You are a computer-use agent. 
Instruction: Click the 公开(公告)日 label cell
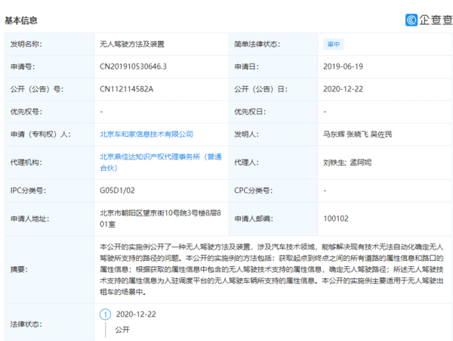tap(273, 89)
